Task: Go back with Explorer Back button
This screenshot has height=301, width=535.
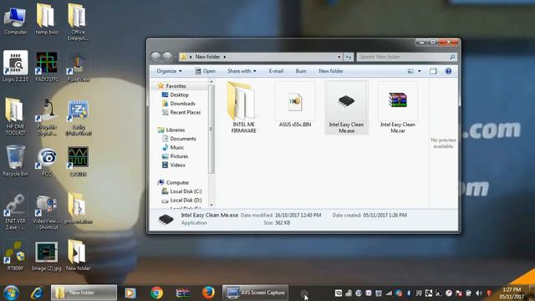Action: click(155, 57)
